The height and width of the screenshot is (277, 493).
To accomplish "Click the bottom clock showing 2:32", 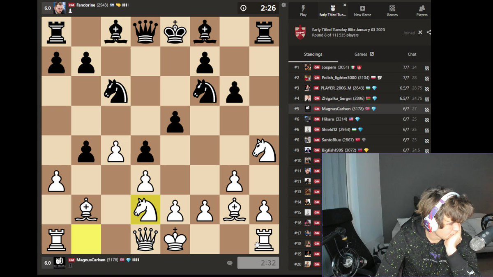I will coord(258,263).
